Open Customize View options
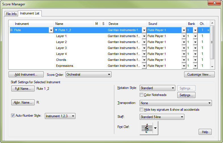The image size is (223, 143). [199, 74]
